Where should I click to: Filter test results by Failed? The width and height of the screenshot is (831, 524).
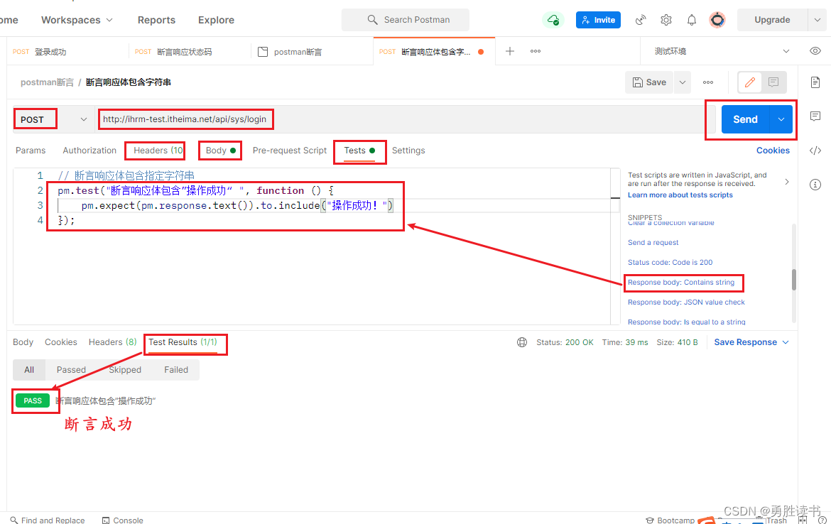[x=176, y=370]
